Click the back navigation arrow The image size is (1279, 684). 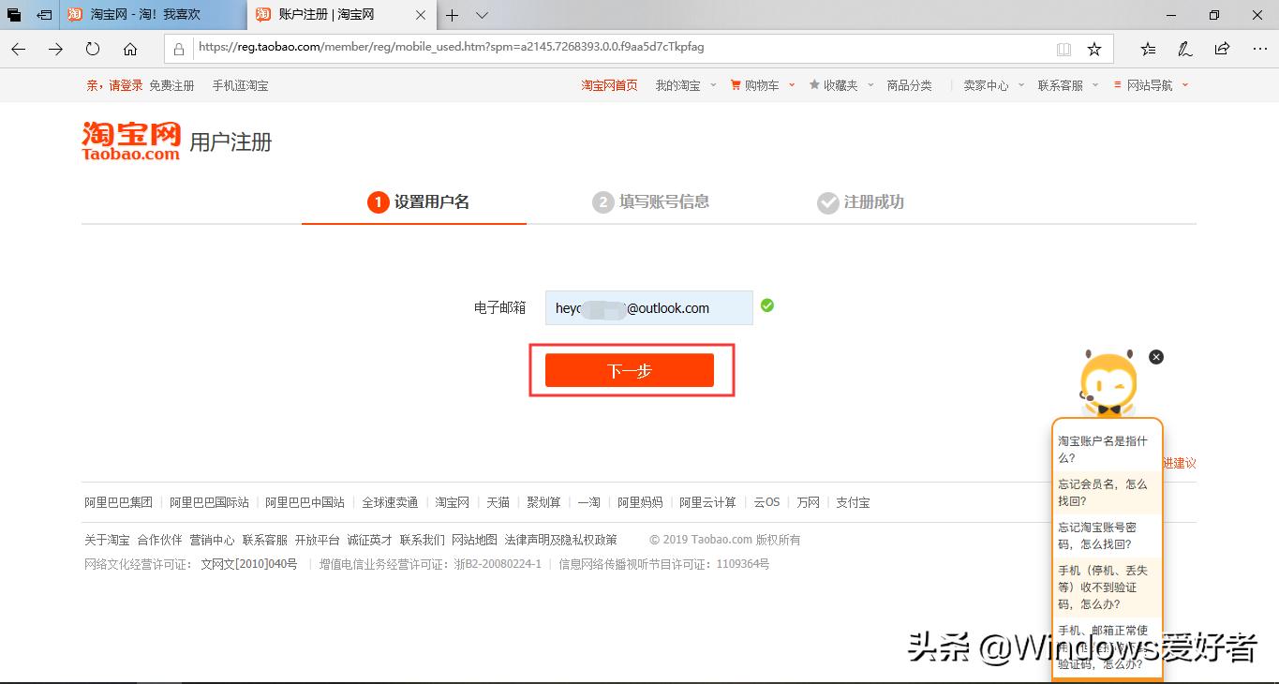[18, 48]
